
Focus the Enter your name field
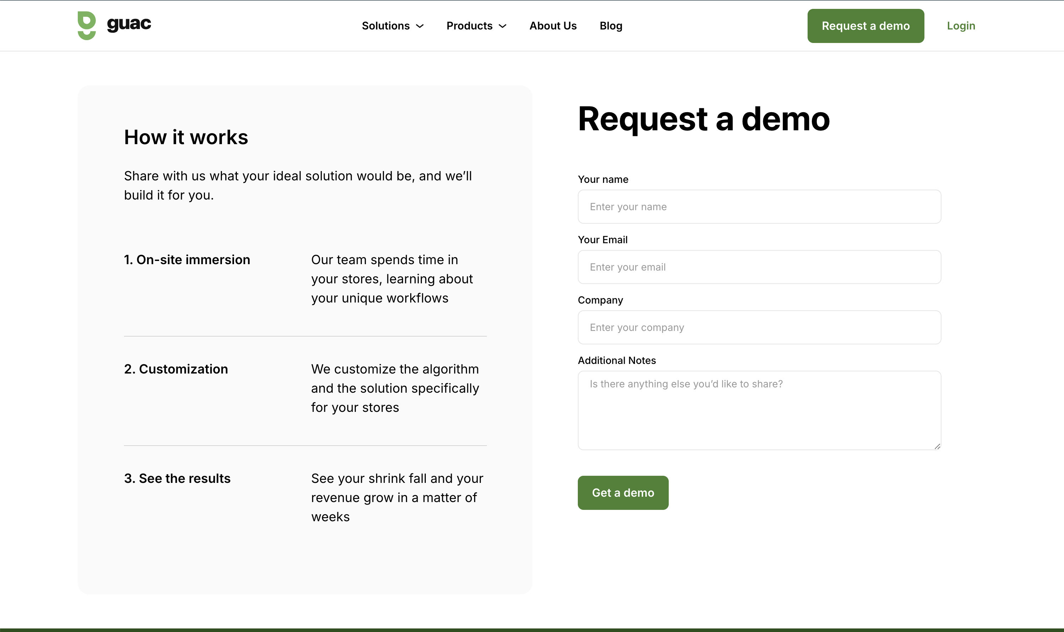(x=759, y=207)
